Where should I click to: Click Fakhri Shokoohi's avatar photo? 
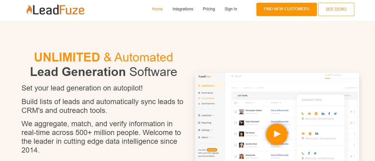(x=241, y=123)
